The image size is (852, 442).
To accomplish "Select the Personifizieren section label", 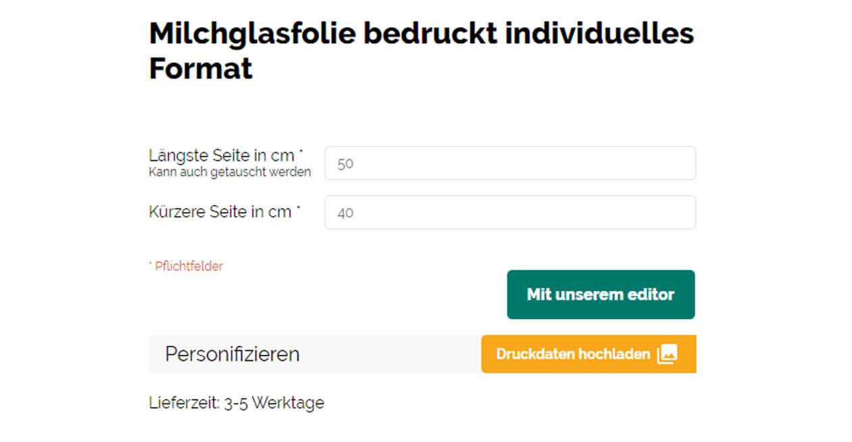I will tap(232, 354).
